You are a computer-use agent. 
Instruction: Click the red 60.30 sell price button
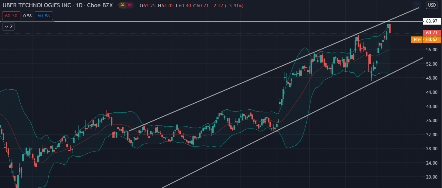pos(11,16)
